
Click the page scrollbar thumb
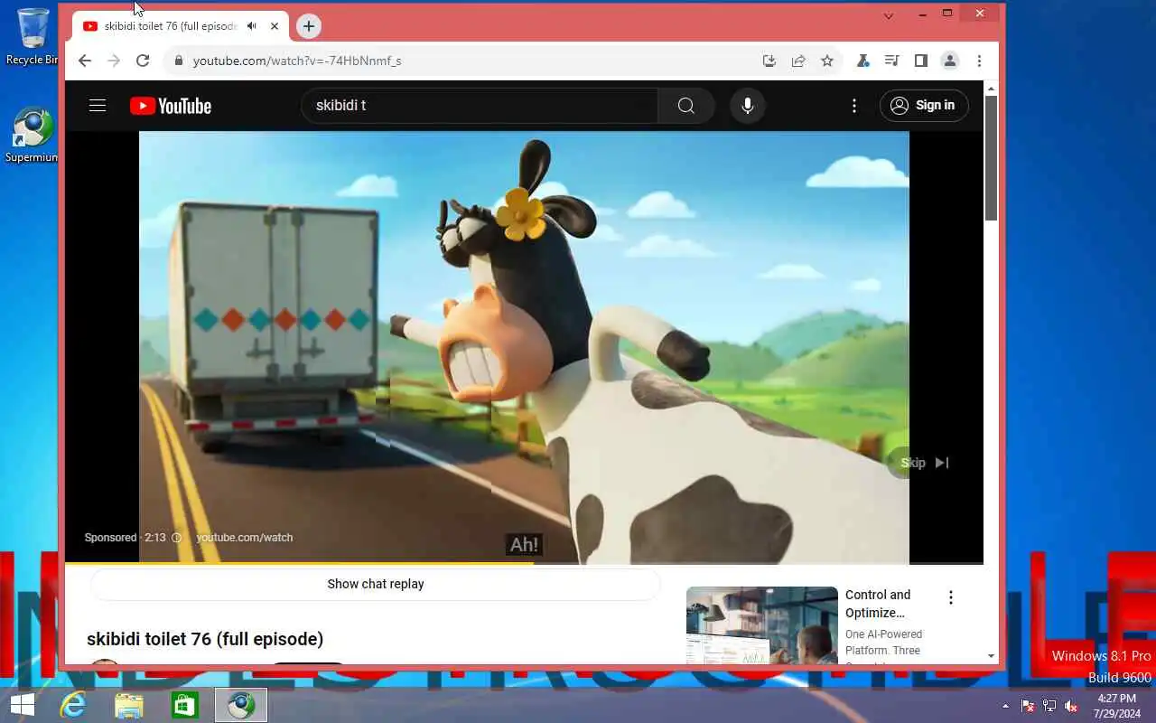(991, 158)
